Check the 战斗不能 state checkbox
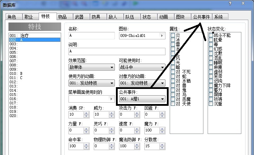The width and height of the screenshot is (254, 155). (211, 35)
